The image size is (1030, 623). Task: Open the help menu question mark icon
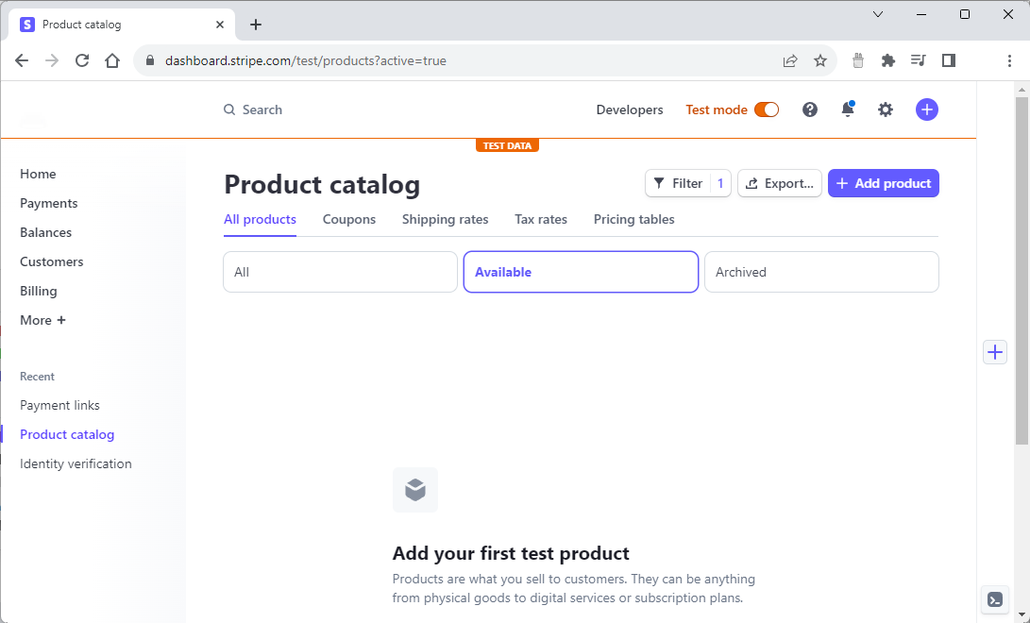click(x=810, y=109)
